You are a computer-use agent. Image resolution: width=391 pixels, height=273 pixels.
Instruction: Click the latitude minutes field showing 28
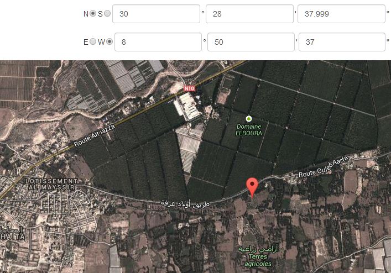click(249, 14)
